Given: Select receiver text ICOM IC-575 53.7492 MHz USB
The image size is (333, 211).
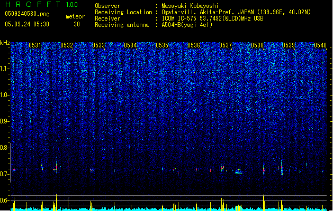Looking at the screenshot, I should click(212, 18).
